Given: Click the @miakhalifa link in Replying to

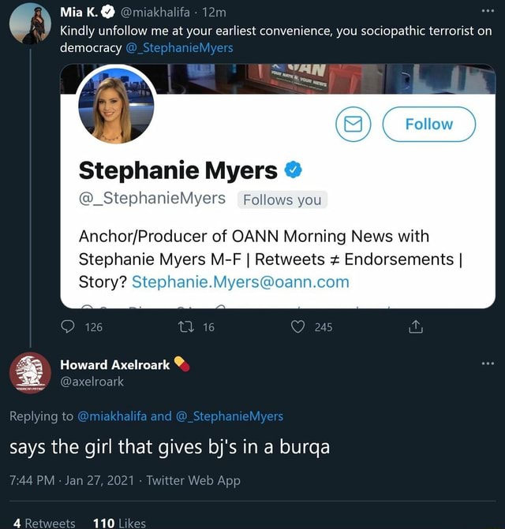Looking at the screenshot, I should click(112, 416).
